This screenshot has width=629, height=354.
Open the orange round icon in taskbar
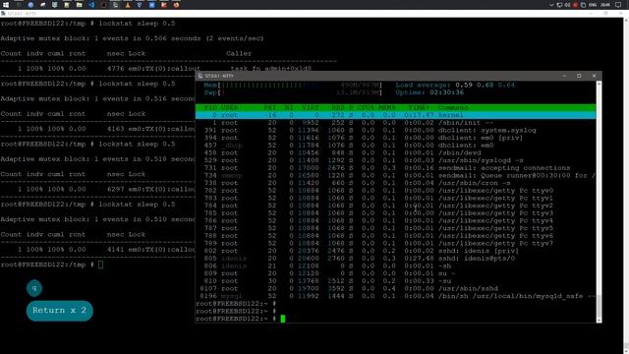click(176, 5)
